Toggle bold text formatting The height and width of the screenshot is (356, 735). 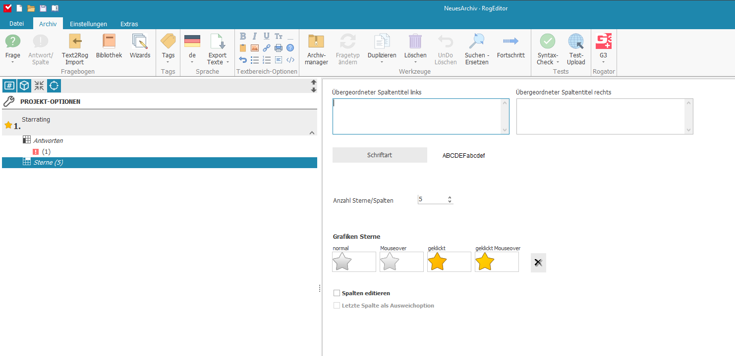243,36
